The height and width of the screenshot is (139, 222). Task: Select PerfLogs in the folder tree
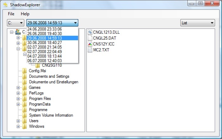click(36, 93)
